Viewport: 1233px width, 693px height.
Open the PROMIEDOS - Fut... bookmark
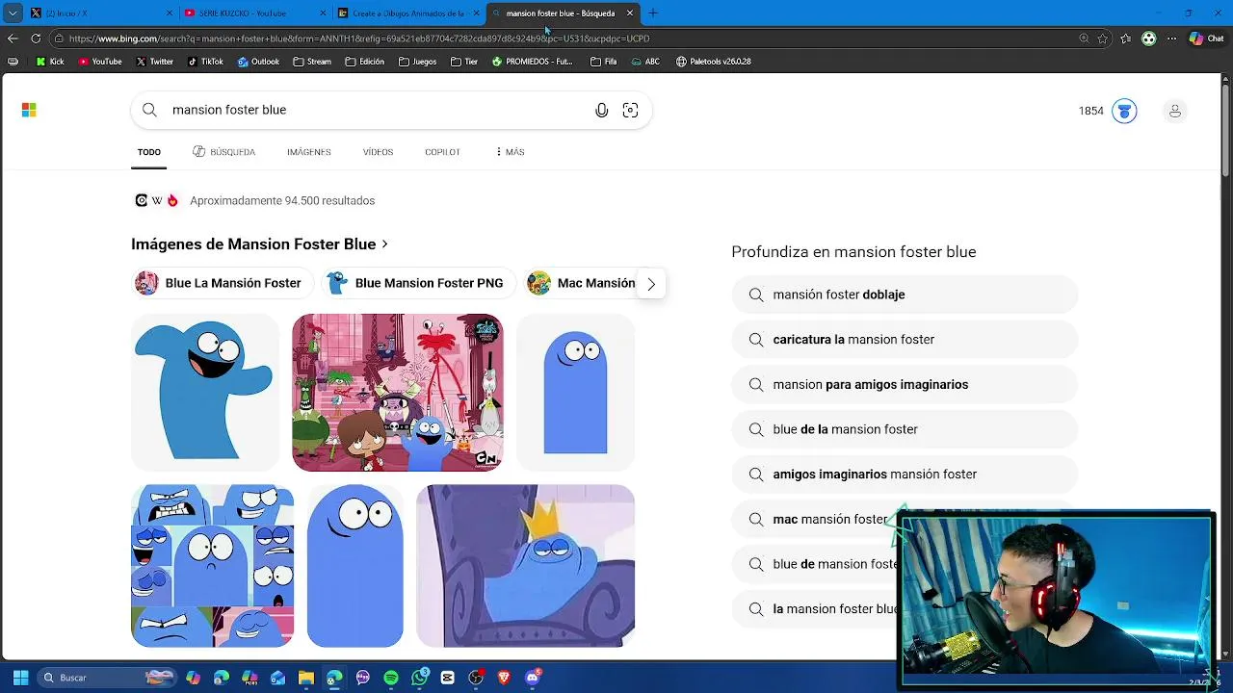(532, 62)
